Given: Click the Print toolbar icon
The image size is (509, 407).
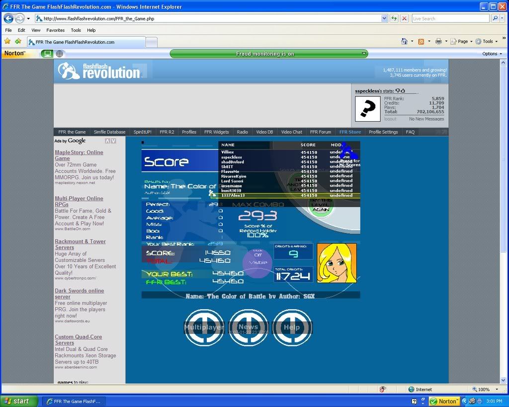Looking at the screenshot, I should tap(438, 41).
